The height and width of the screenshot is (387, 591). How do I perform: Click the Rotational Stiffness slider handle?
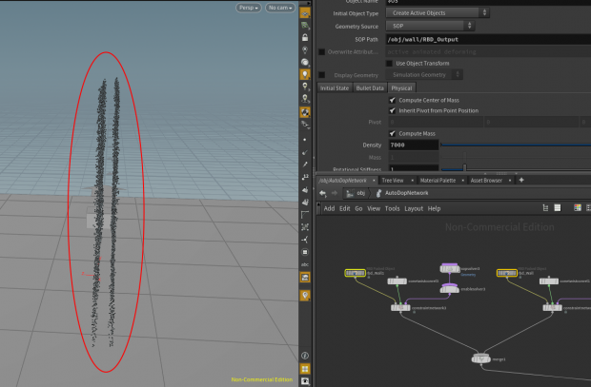[x=465, y=167]
